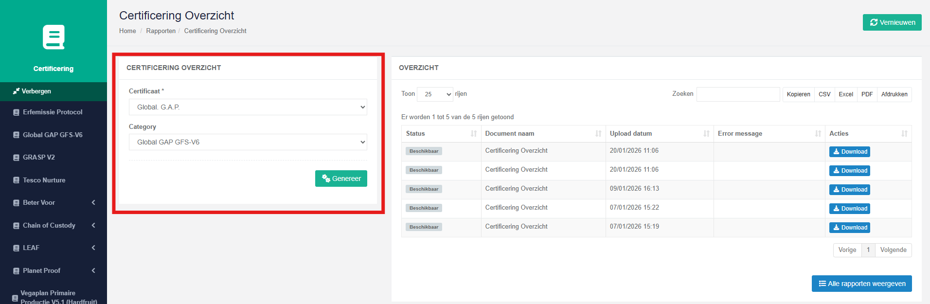Viewport: 930px width, 304px height.
Task: Export the table as PDF
Action: pos(867,94)
